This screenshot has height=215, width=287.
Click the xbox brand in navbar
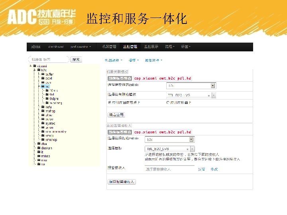point(36,47)
